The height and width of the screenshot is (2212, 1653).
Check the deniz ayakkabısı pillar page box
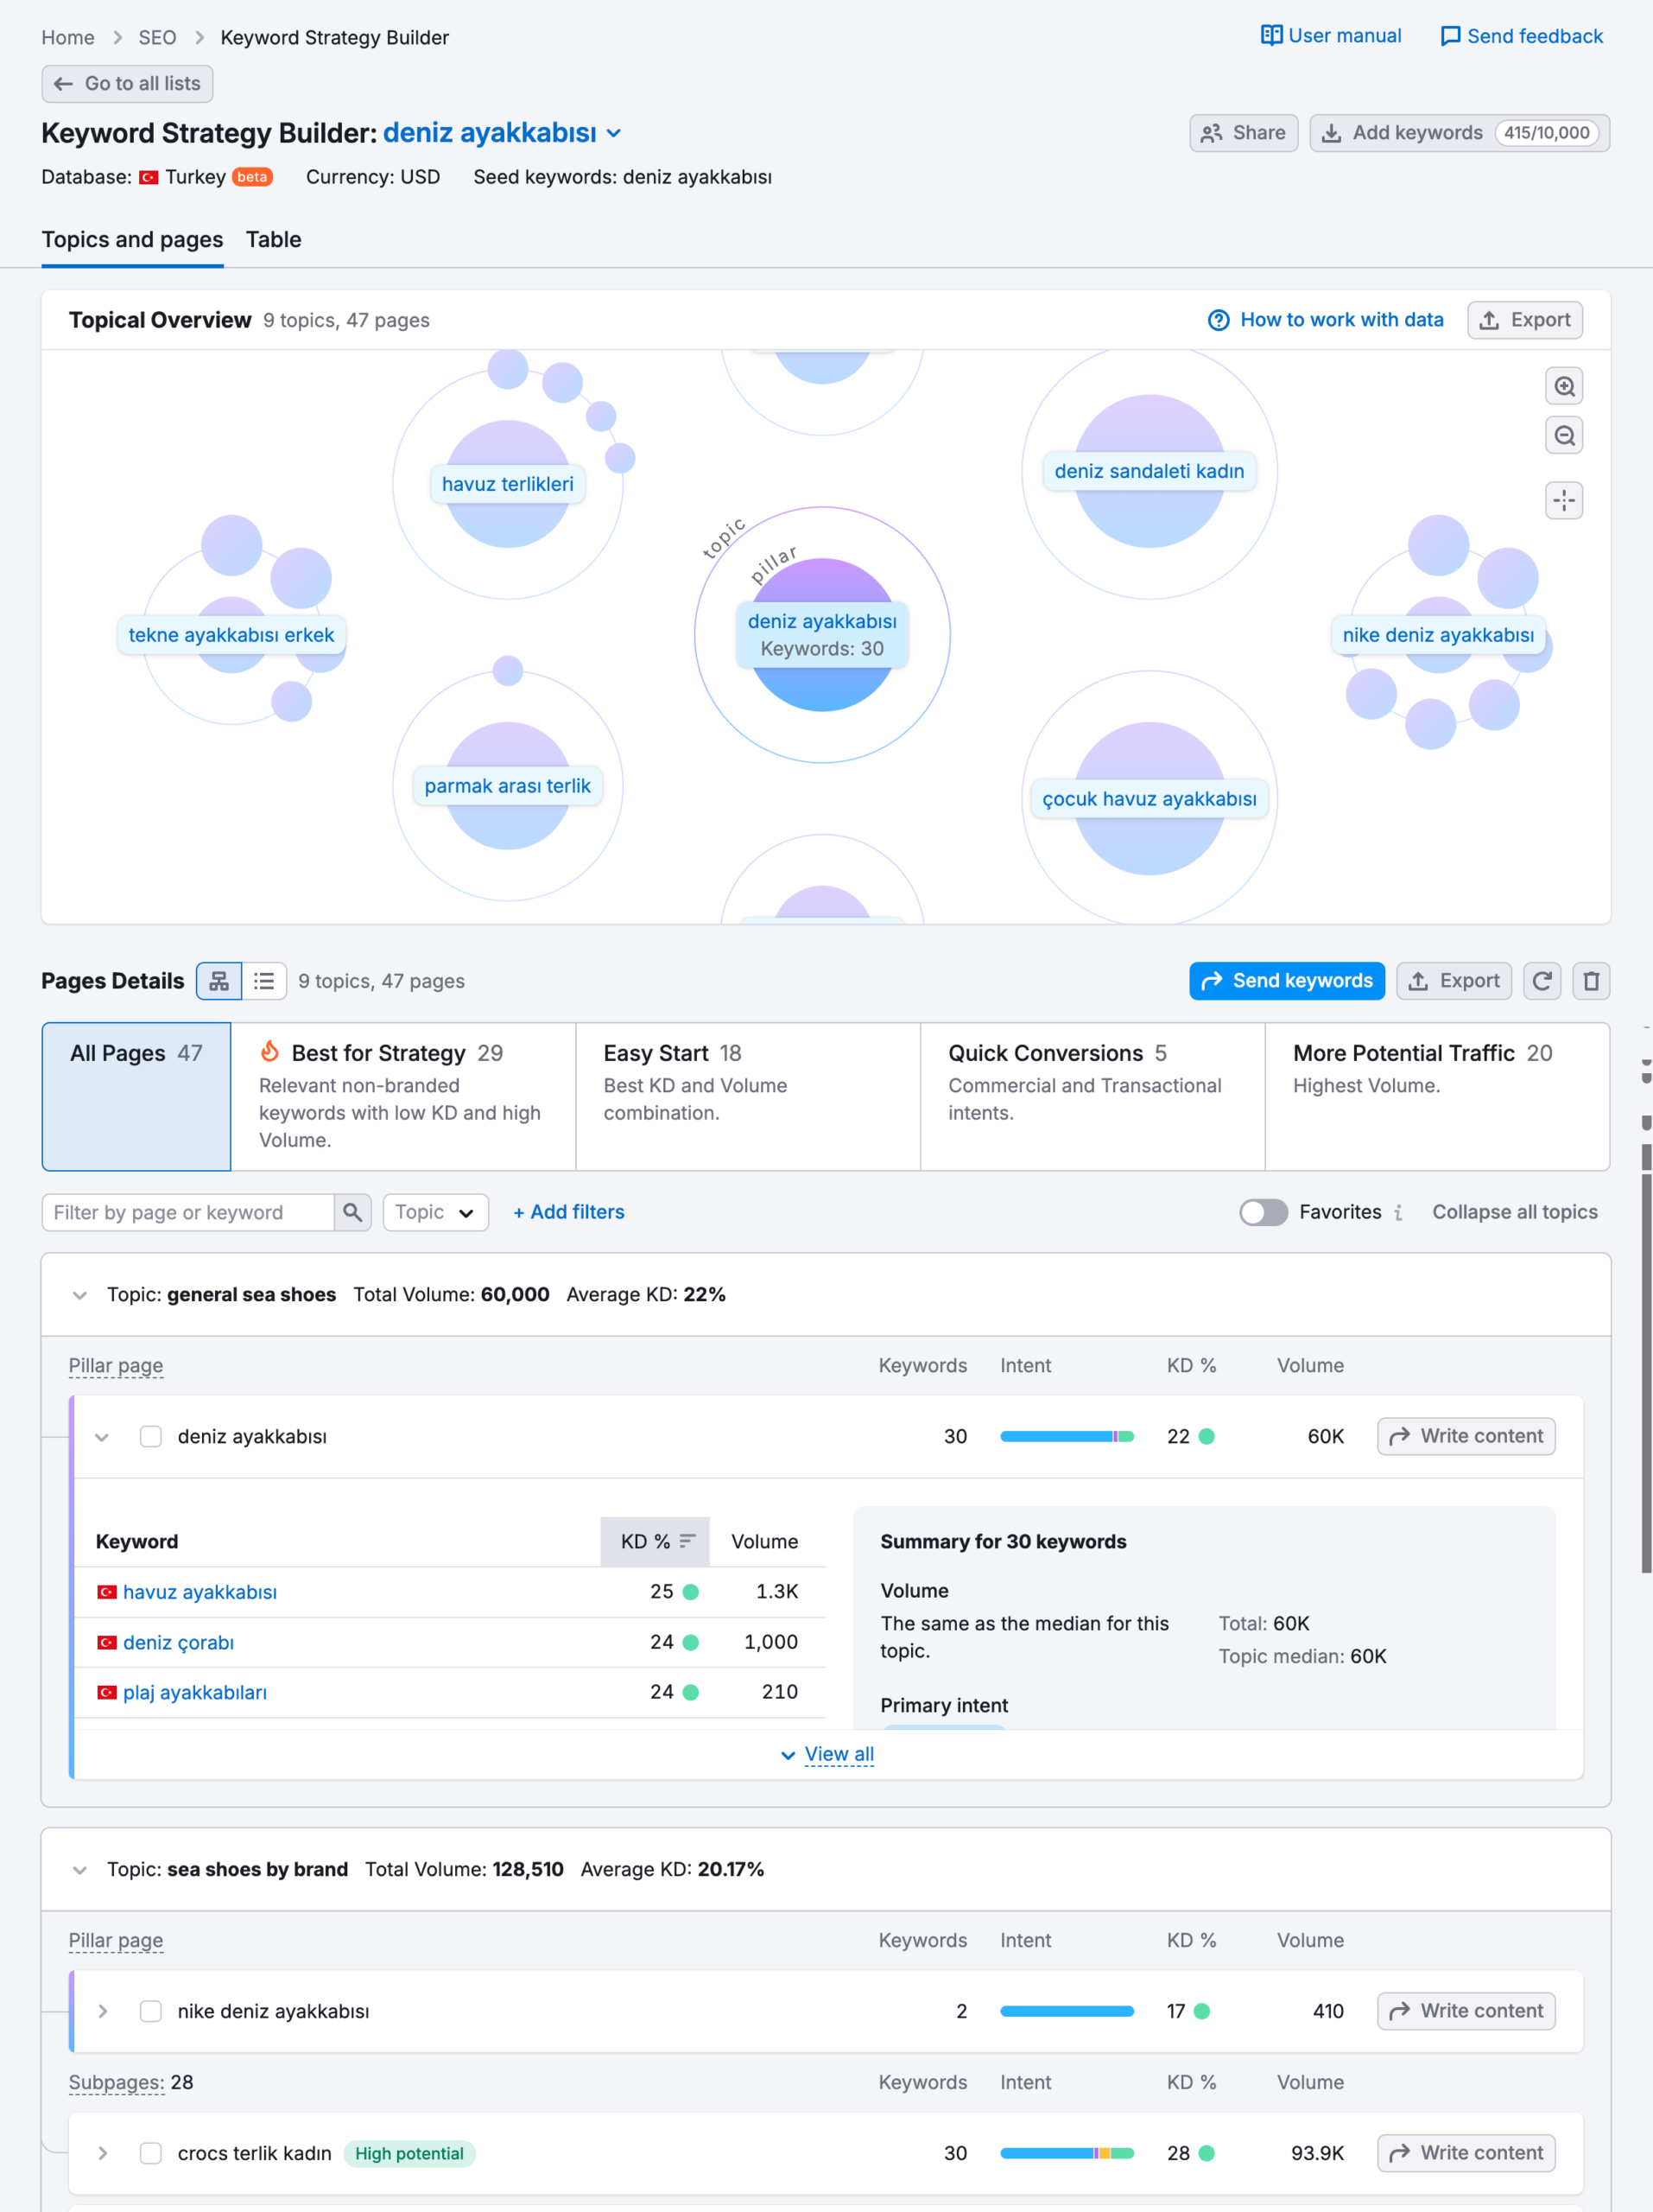tap(151, 1436)
